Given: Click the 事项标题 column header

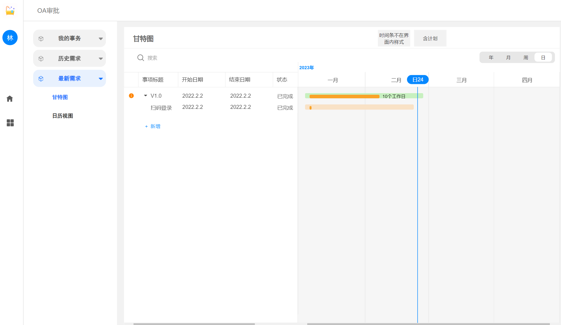Looking at the screenshot, I should [x=153, y=80].
